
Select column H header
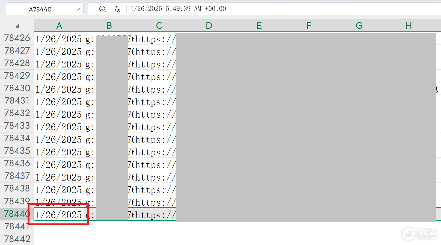(409, 26)
